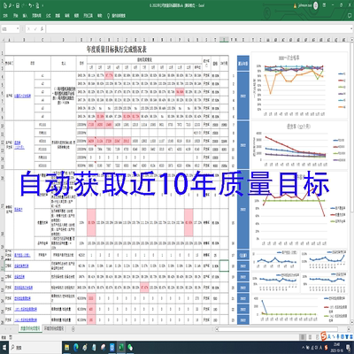The width and height of the screenshot is (354, 354).
Task: Click the Excel icon in the taskbar
Action: 121,348
